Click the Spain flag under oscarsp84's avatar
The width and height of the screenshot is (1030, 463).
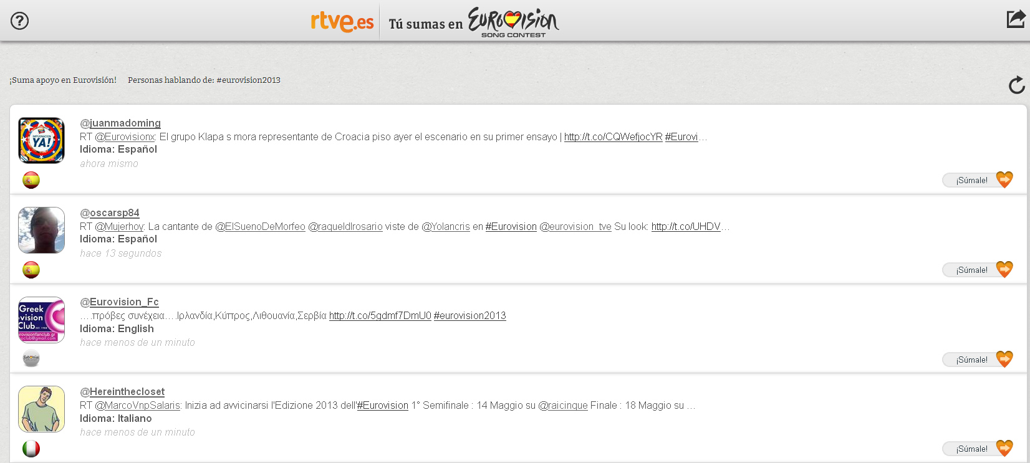click(31, 270)
